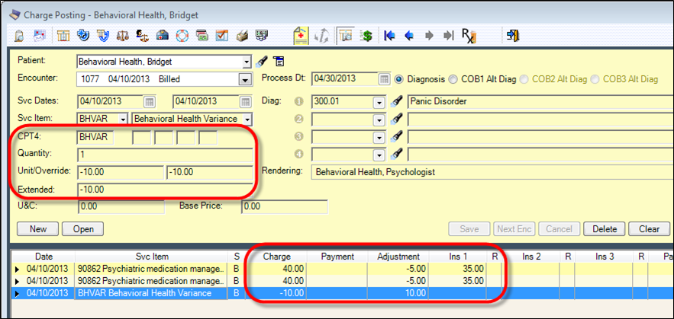This screenshot has height=319, width=674.
Task: Click the Open button
Action: (83, 229)
